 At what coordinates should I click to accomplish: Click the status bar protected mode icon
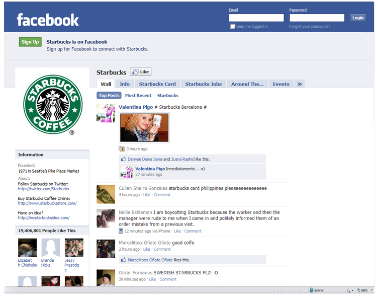[348, 290]
